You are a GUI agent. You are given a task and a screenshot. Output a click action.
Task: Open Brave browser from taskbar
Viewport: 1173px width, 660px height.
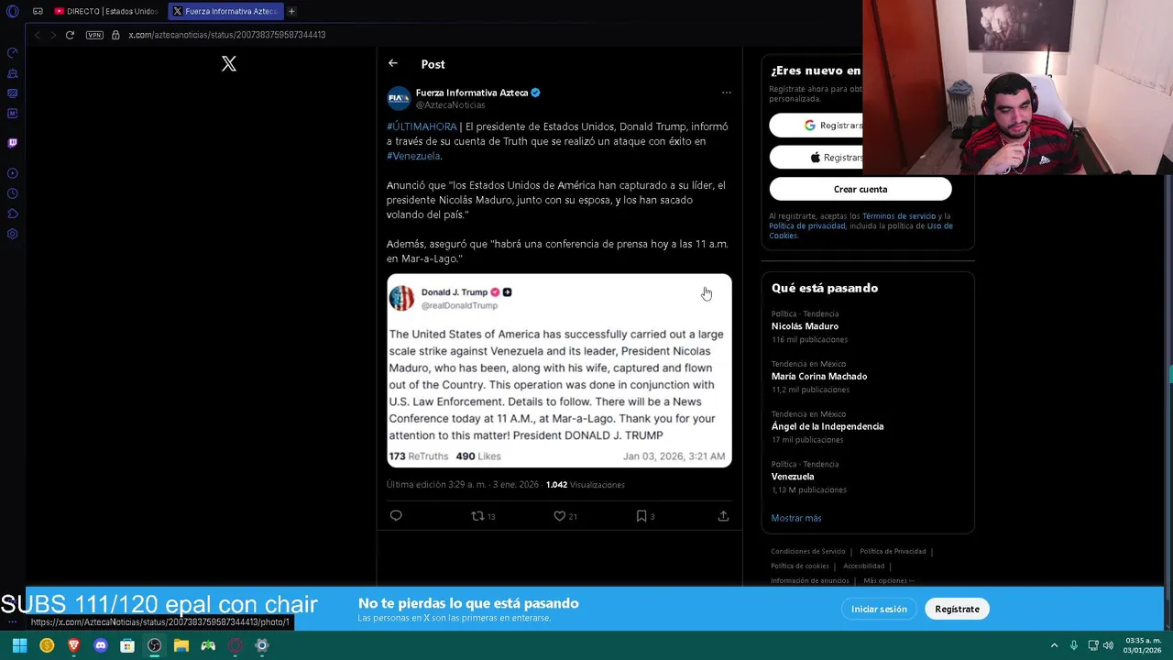(x=73, y=645)
